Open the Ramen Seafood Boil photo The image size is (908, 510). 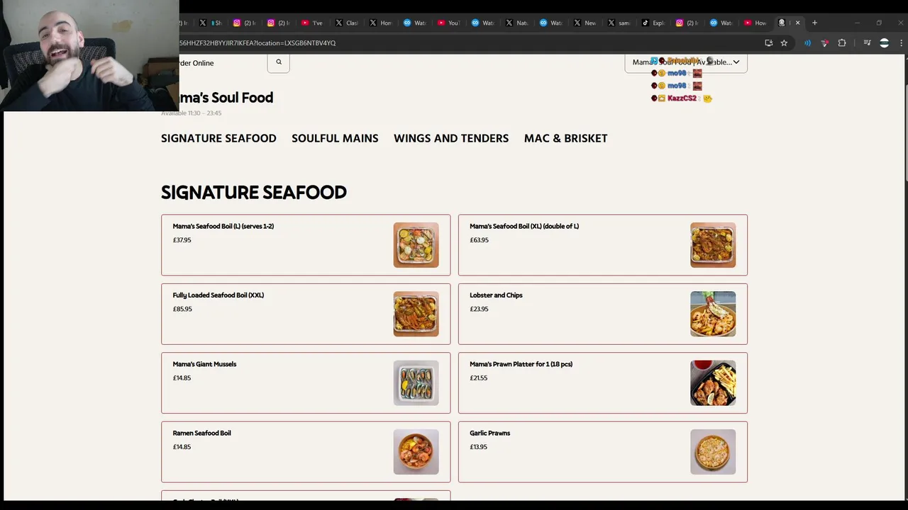point(416,452)
